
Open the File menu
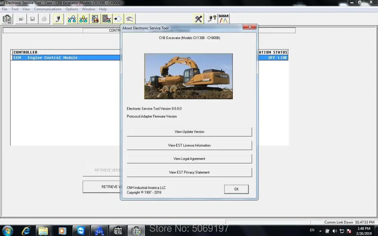point(4,9)
